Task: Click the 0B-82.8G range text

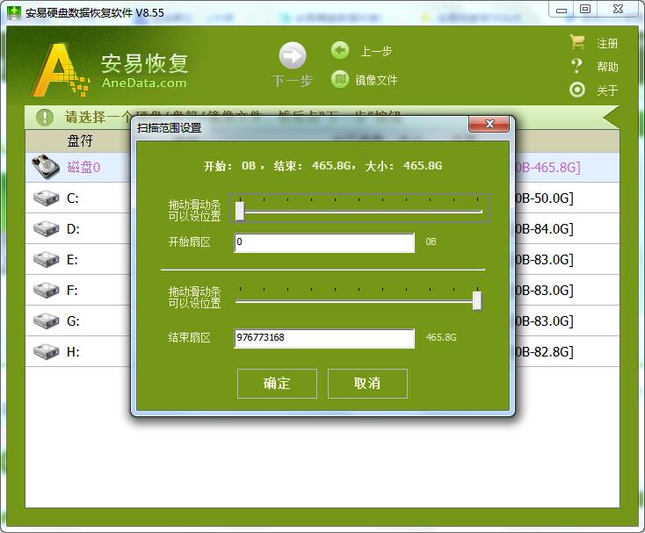Action: [544, 352]
